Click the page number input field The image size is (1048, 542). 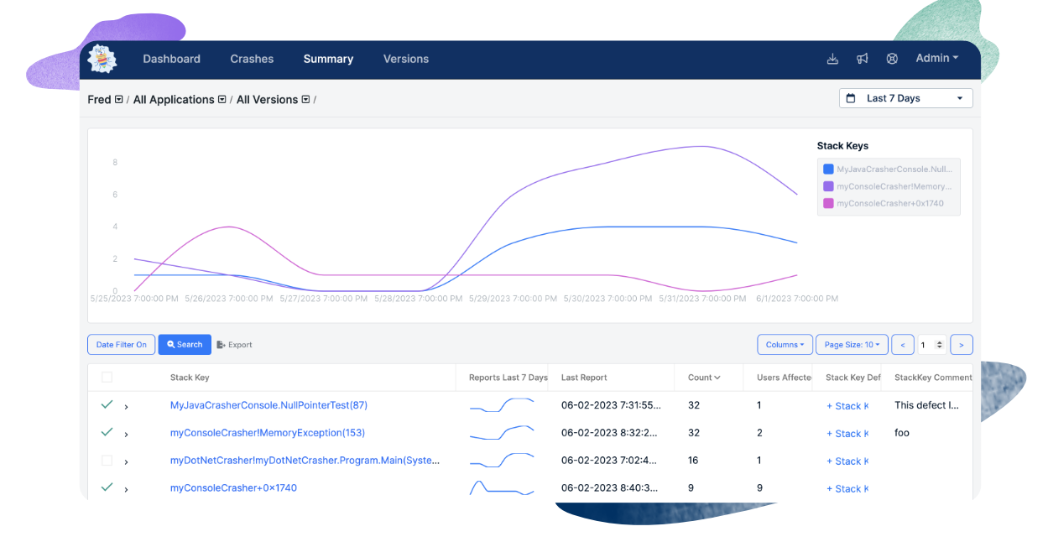(x=932, y=345)
